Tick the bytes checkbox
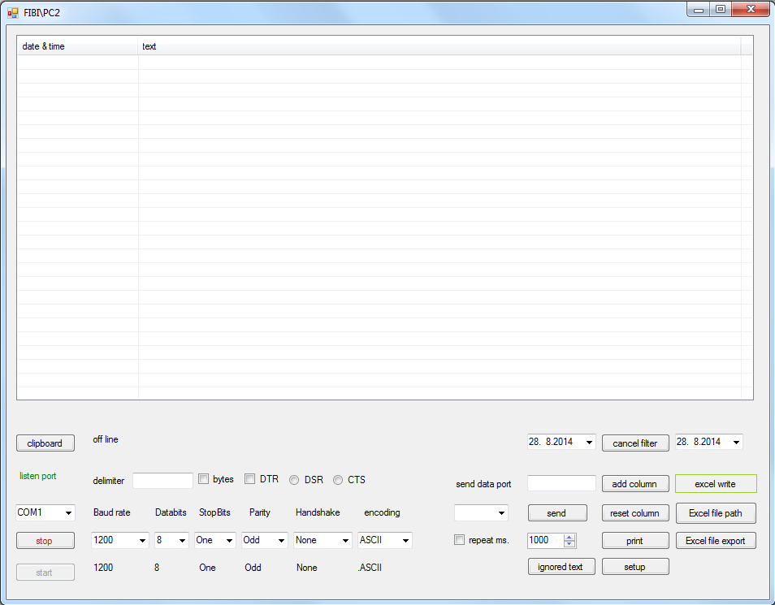The height and width of the screenshot is (605, 775). coord(204,479)
